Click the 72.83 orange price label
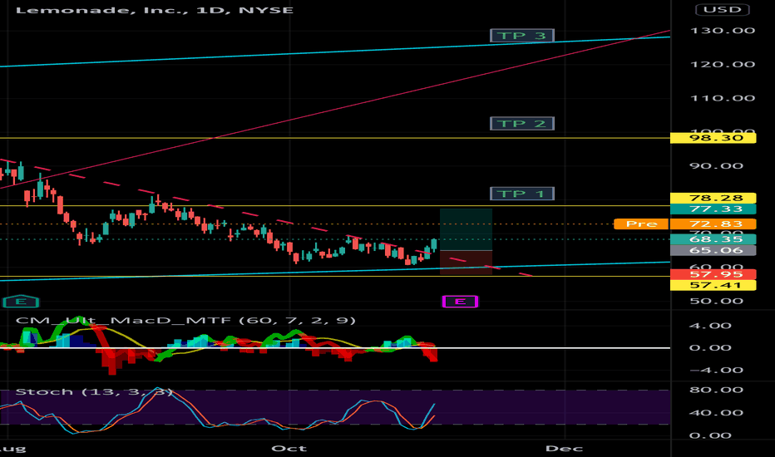 coord(713,224)
